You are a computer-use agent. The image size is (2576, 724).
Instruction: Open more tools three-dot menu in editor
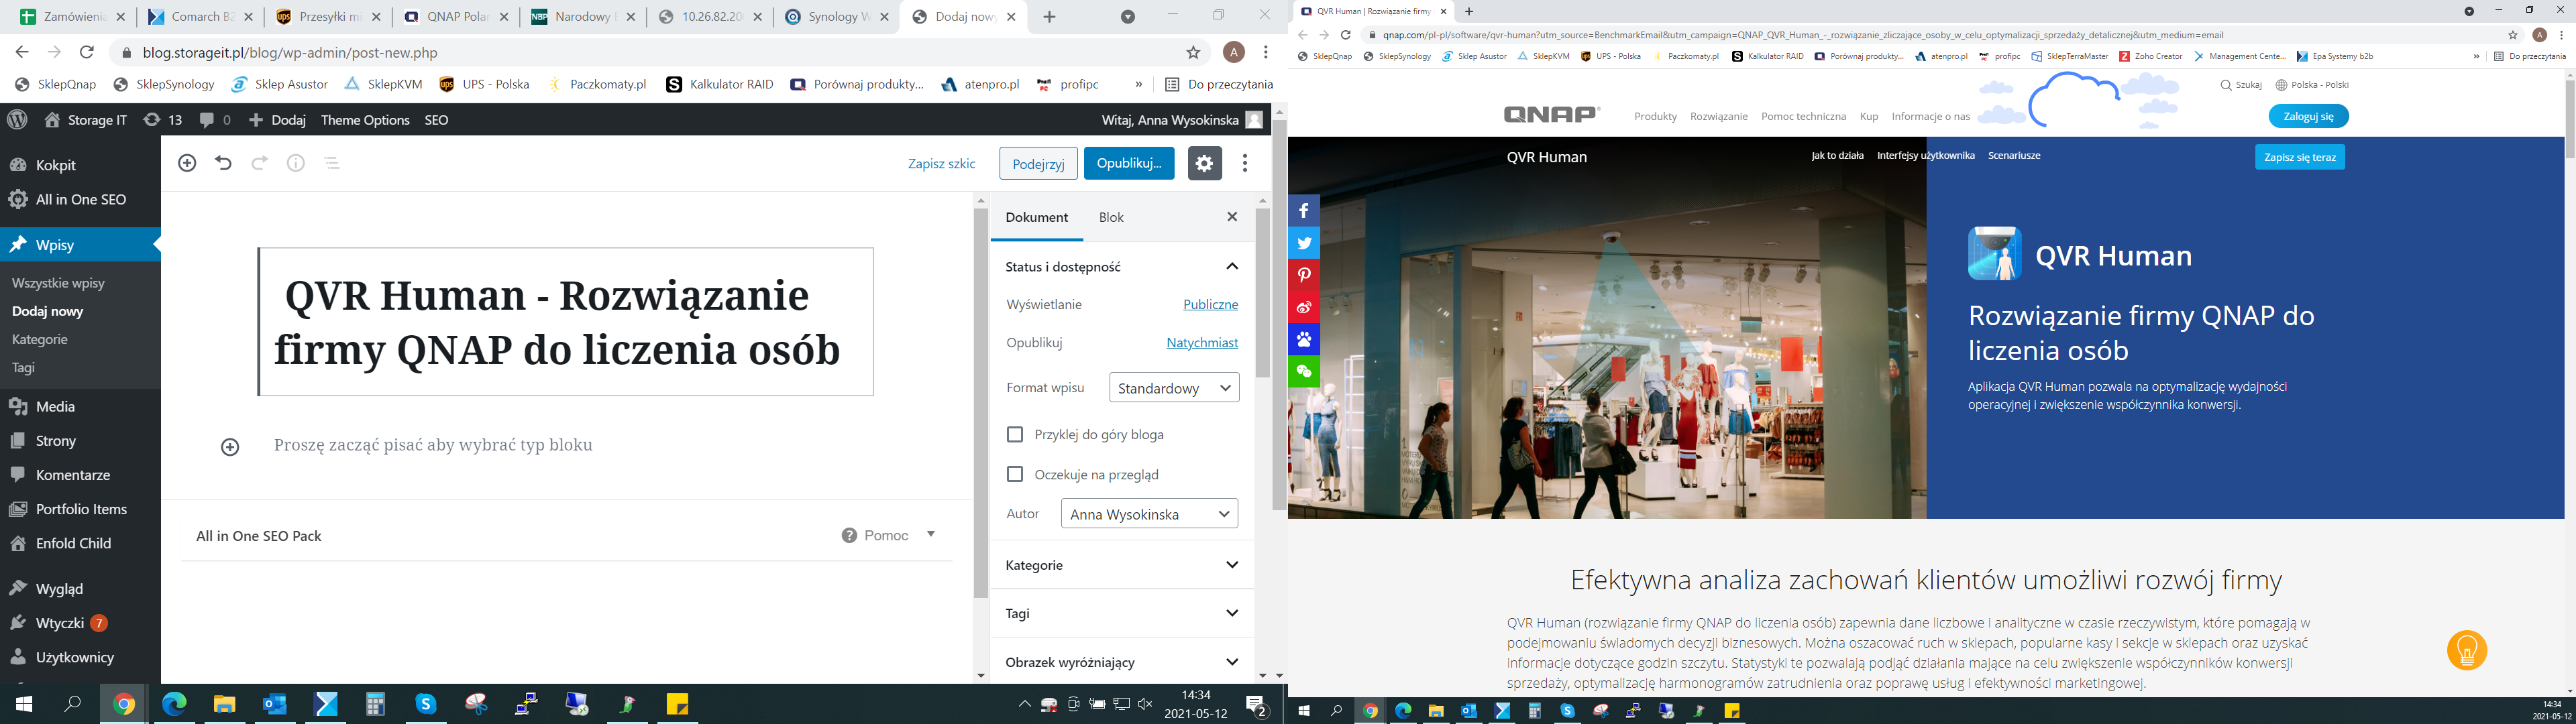coord(1245,163)
